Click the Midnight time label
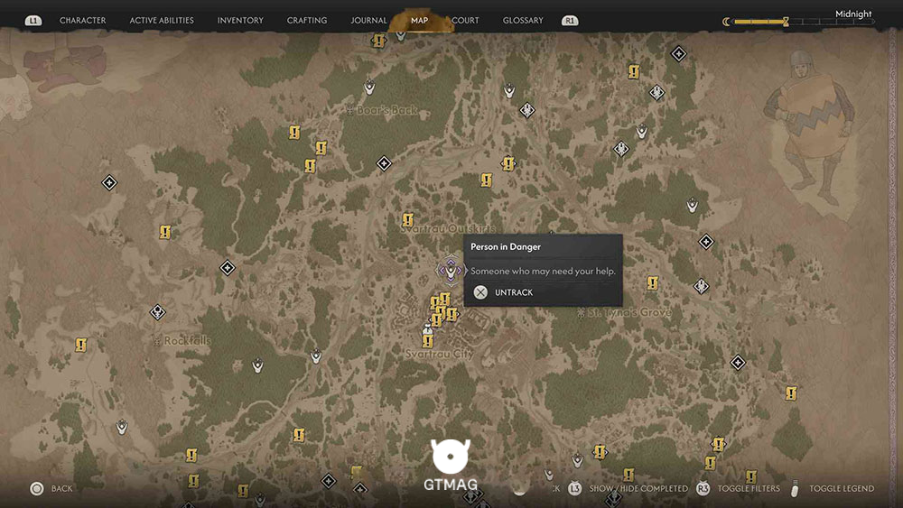This screenshot has height=508, width=903. pos(853,14)
